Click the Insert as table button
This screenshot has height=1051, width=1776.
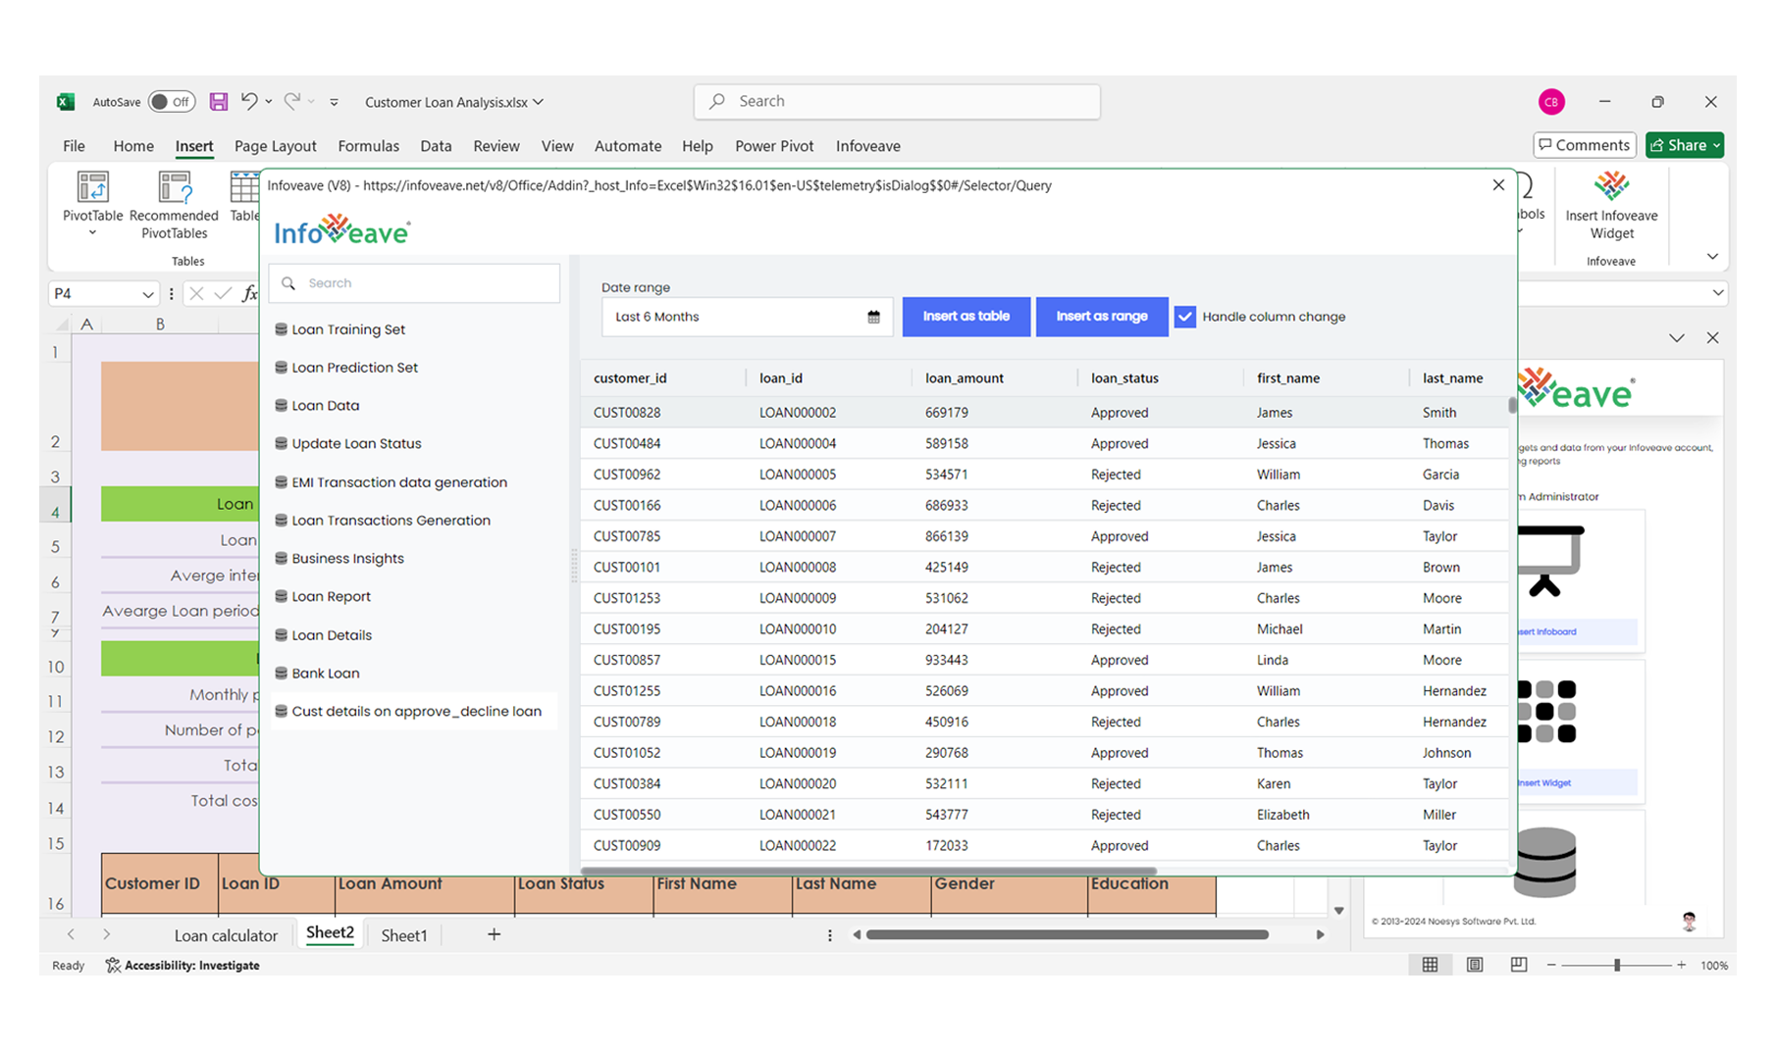tap(966, 317)
